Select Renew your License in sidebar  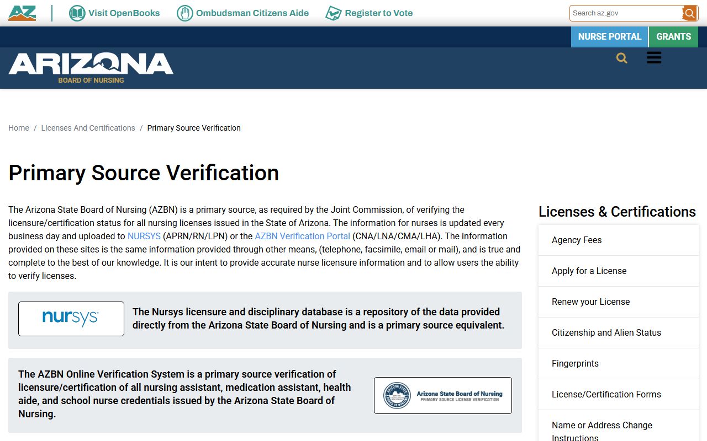click(x=619, y=302)
